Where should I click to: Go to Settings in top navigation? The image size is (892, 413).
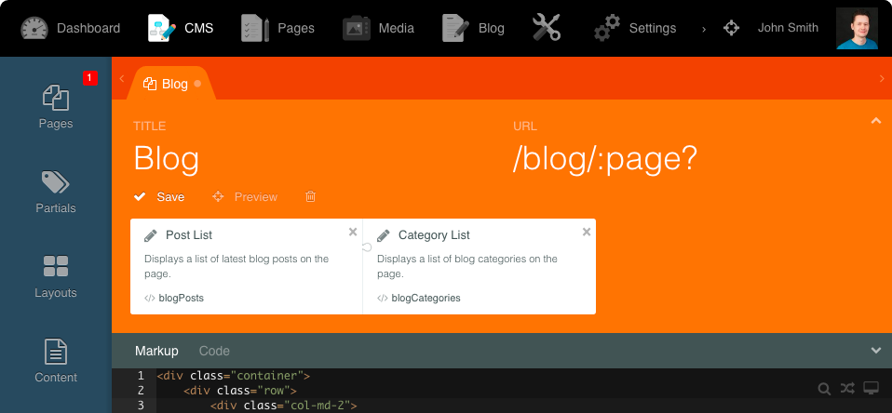tap(635, 28)
